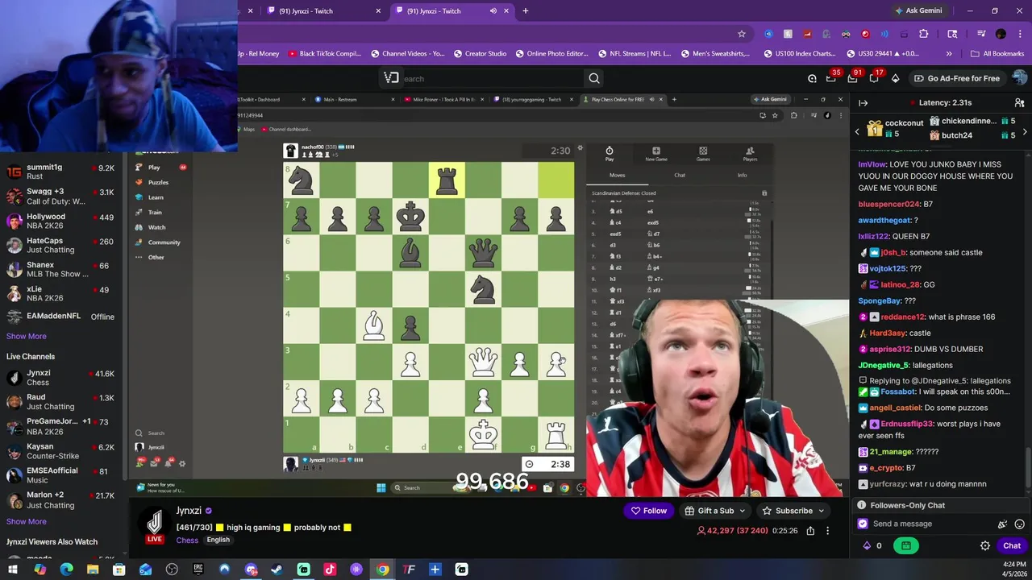Screen dimensions: 1032x580
Task: Open the Jynxzi channel name link
Action: click(189, 511)
